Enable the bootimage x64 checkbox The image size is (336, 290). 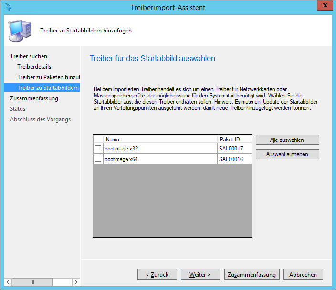click(x=98, y=159)
